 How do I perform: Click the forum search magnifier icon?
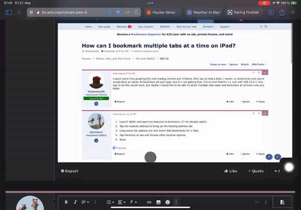click(266, 26)
